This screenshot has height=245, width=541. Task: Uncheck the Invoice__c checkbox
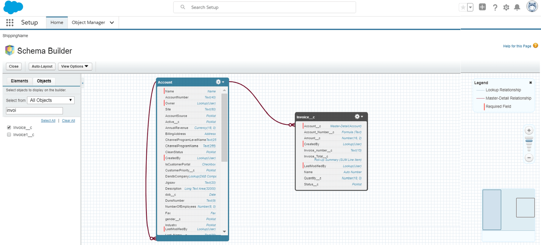9,128
